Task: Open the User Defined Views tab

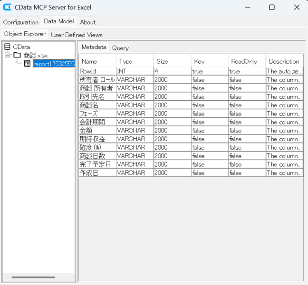Action: click(x=77, y=35)
